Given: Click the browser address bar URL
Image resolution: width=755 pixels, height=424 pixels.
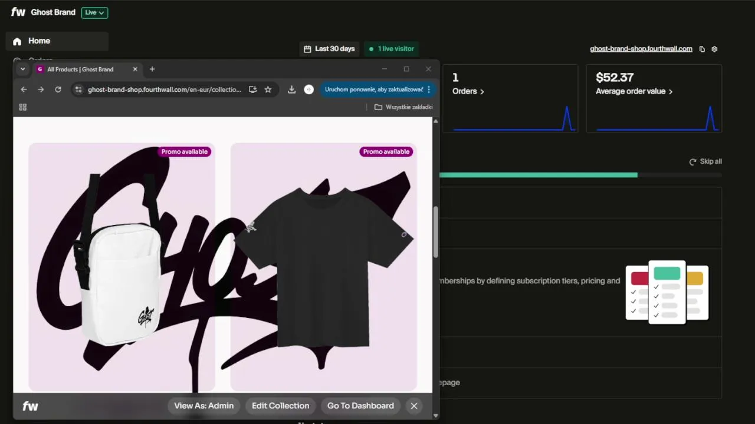Looking at the screenshot, I should 165,90.
